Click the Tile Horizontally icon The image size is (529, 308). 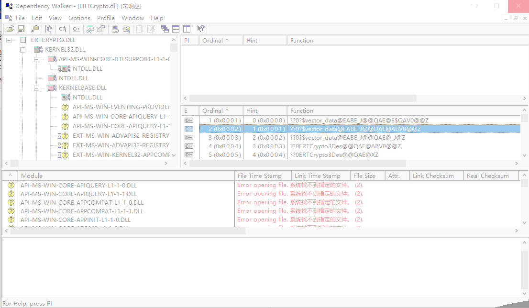pyautogui.click(x=176, y=29)
